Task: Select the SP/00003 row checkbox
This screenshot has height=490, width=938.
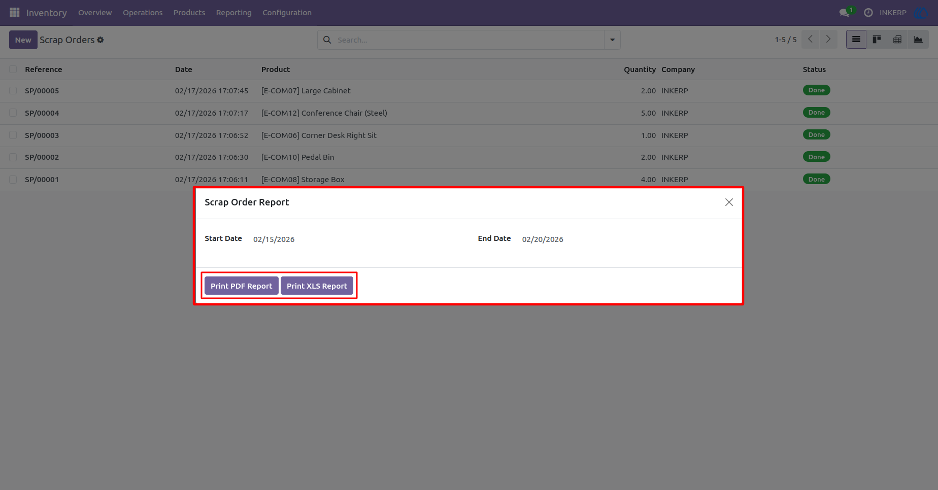Action: pyautogui.click(x=13, y=135)
